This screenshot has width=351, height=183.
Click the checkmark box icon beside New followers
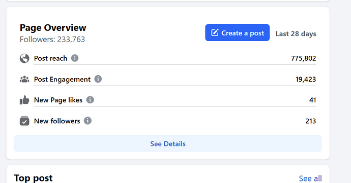[24, 121]
